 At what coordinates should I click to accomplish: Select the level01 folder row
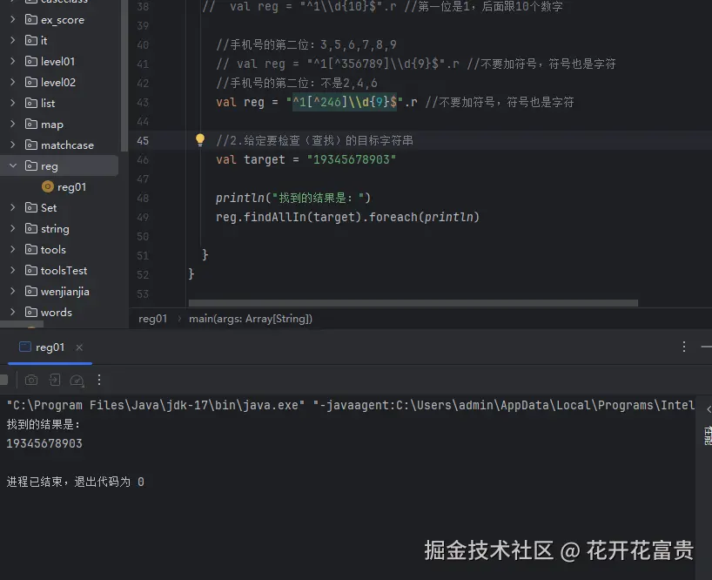point(59,61)
